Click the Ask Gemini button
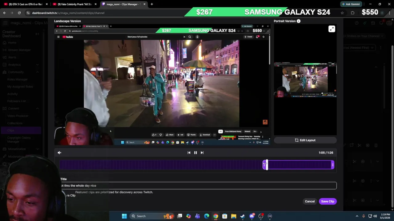The width and height of the screenshot is (394, 221). [x=351, y=4]
